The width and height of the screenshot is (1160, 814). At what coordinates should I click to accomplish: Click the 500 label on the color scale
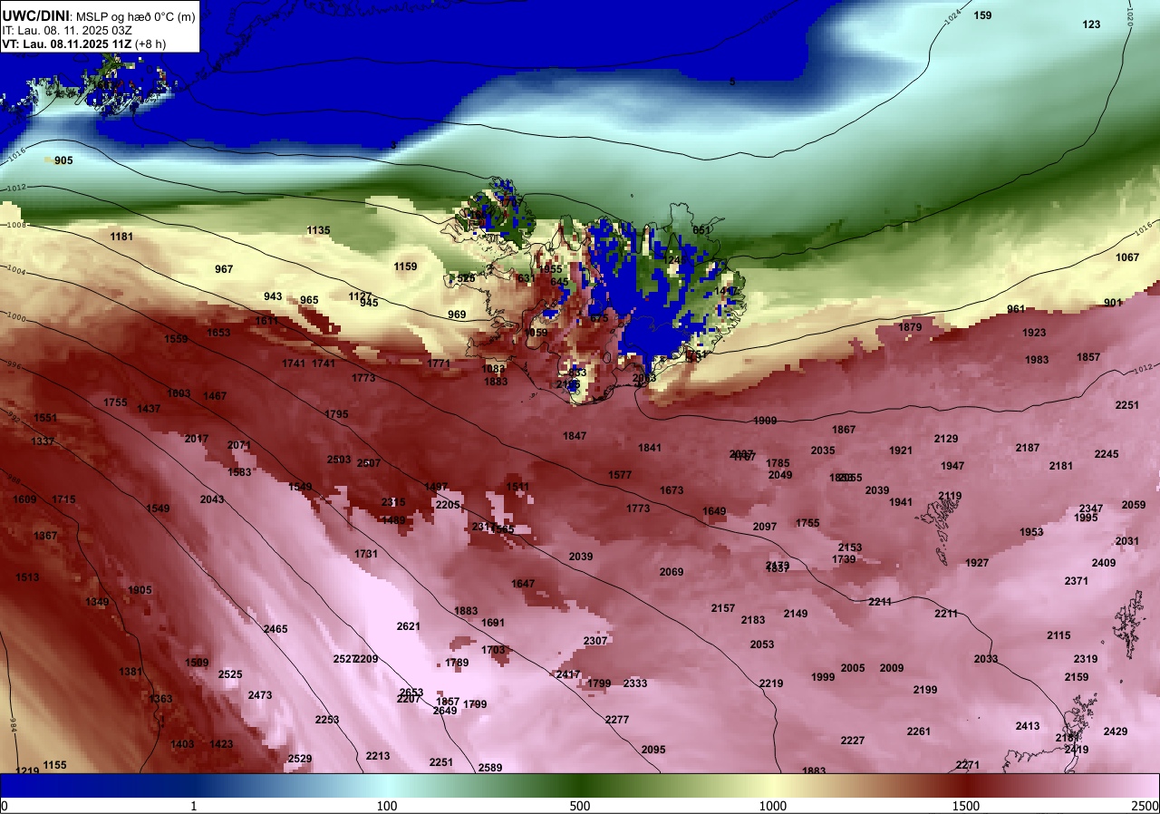(x=580, y=806)
